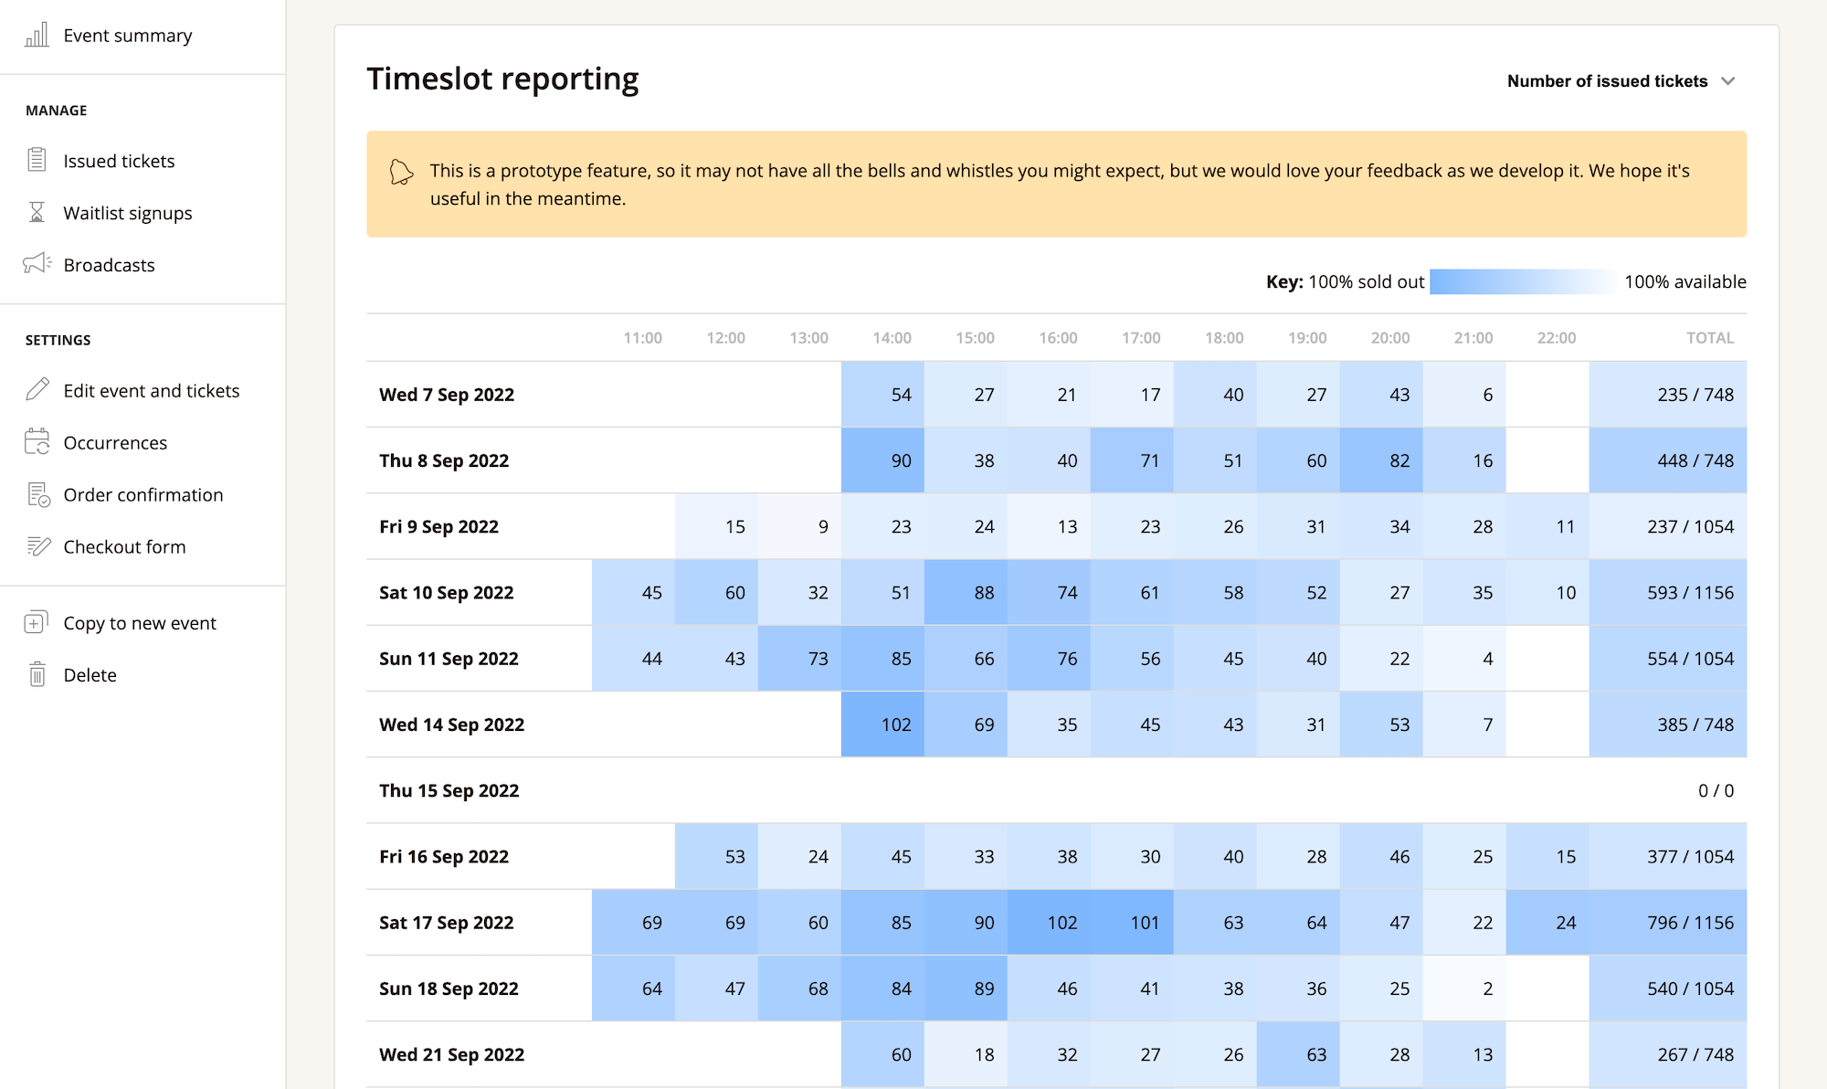Click the Delete option
This screenshot has width=1827, height=1089.
[x=90, y=674]
